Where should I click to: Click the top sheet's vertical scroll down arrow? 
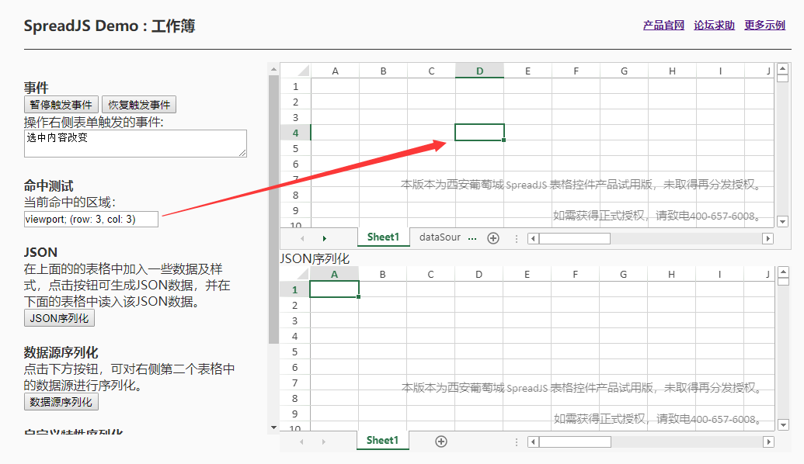pos(782,222)
